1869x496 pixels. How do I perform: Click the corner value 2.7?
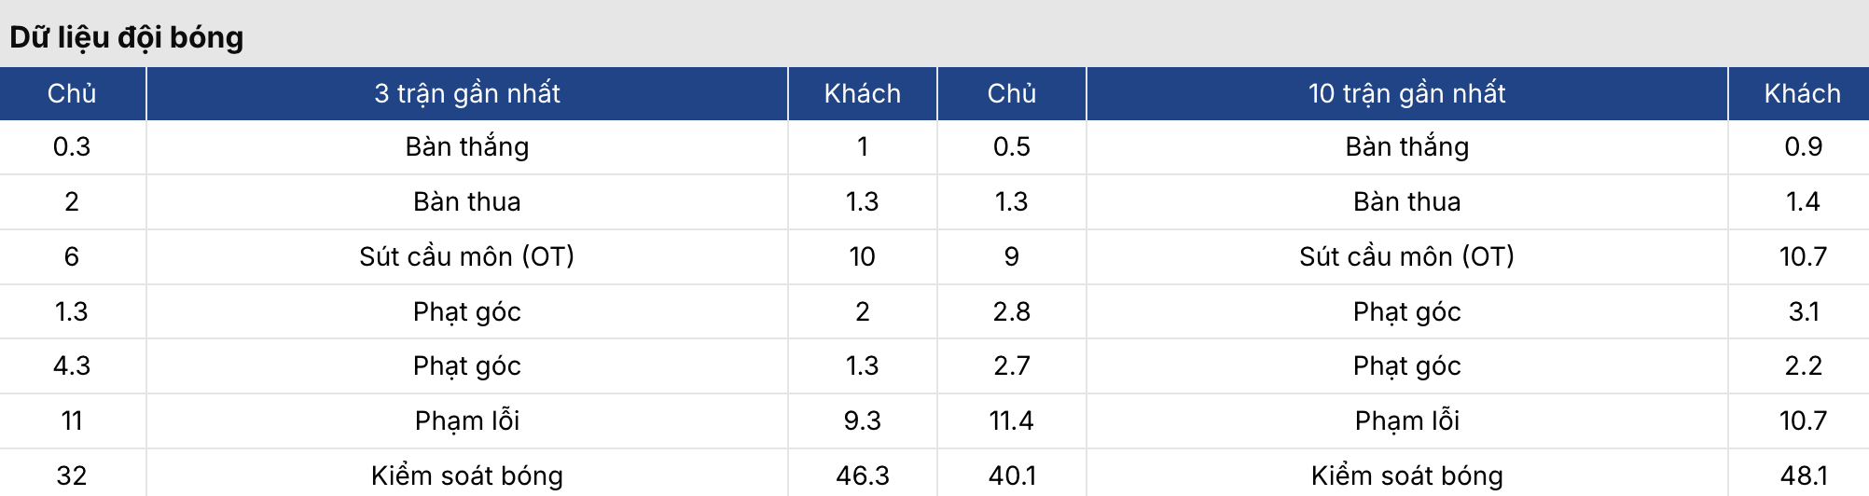[x=1011, y=365]
